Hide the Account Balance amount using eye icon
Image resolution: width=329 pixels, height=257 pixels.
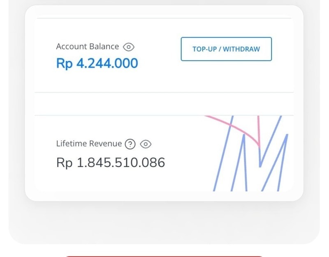[129, 47]
